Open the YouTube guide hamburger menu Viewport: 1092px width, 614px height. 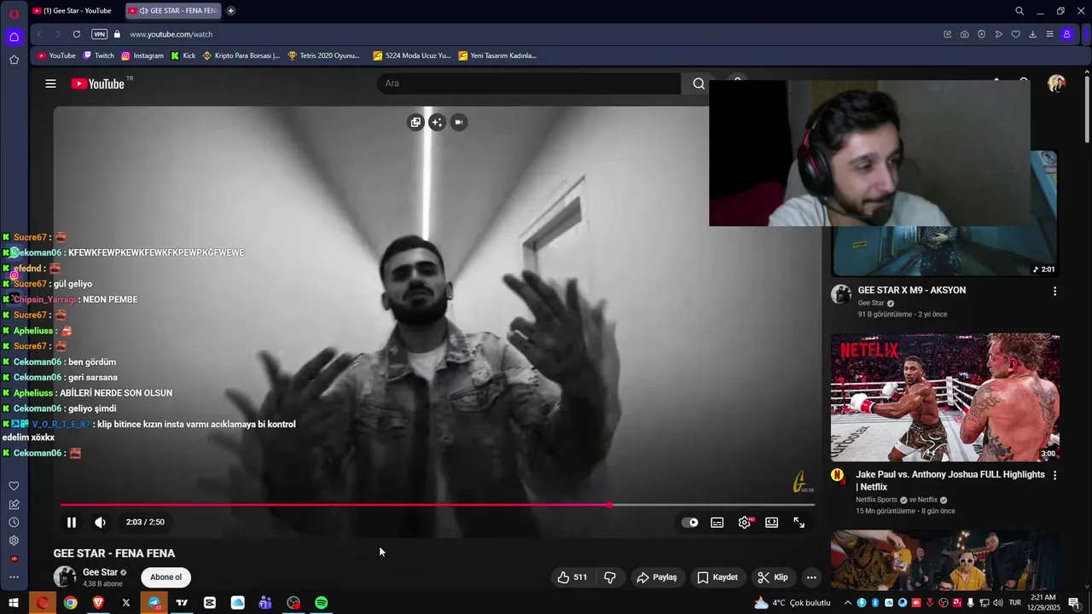pos(50,84)
